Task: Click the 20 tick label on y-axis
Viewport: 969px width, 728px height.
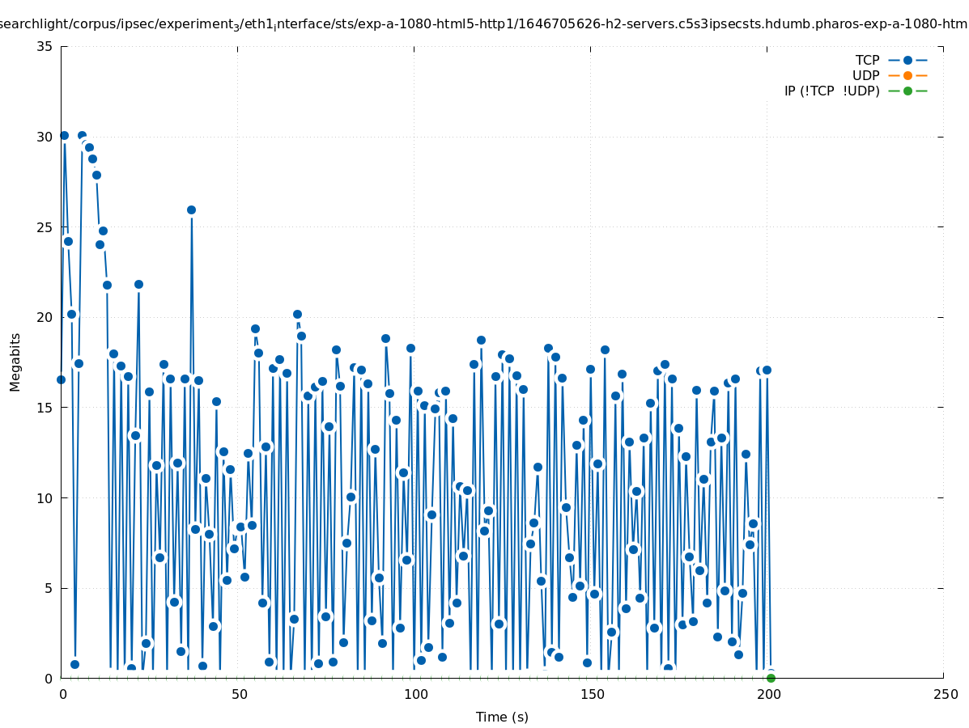Action: click(45, 317)
